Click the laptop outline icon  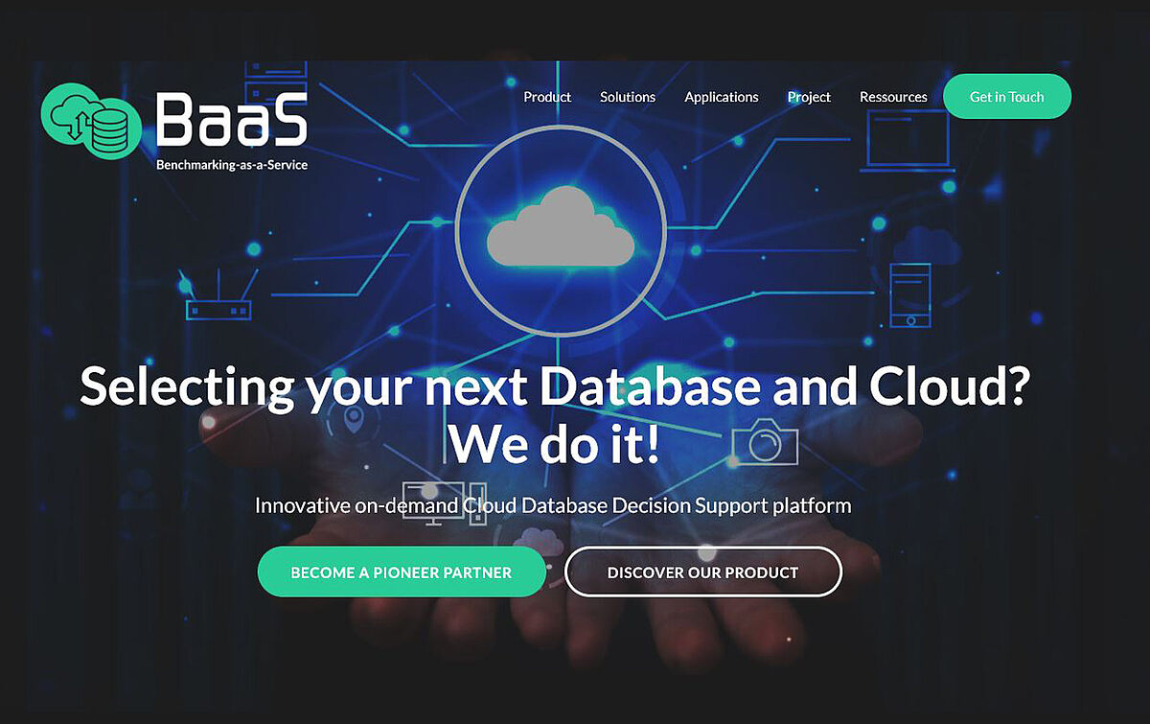coord(905,141)
